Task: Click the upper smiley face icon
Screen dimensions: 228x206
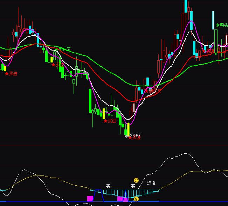Action: (x=136, y=180)
